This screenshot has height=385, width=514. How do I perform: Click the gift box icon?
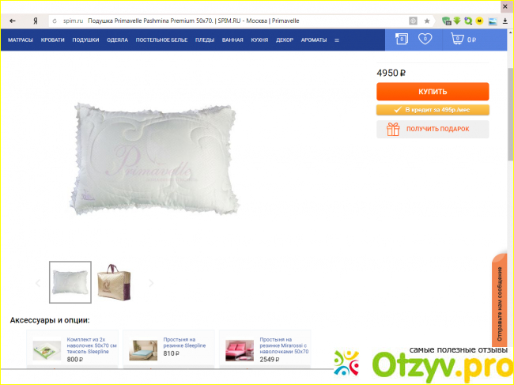393,129
